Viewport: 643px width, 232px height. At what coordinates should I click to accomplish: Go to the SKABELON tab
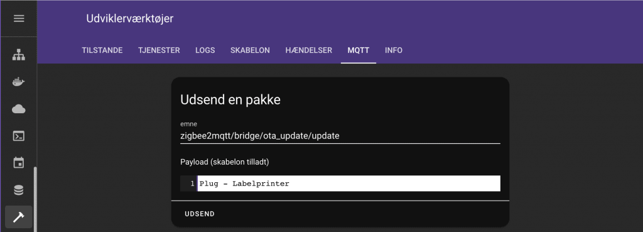[x=250, y=50]
